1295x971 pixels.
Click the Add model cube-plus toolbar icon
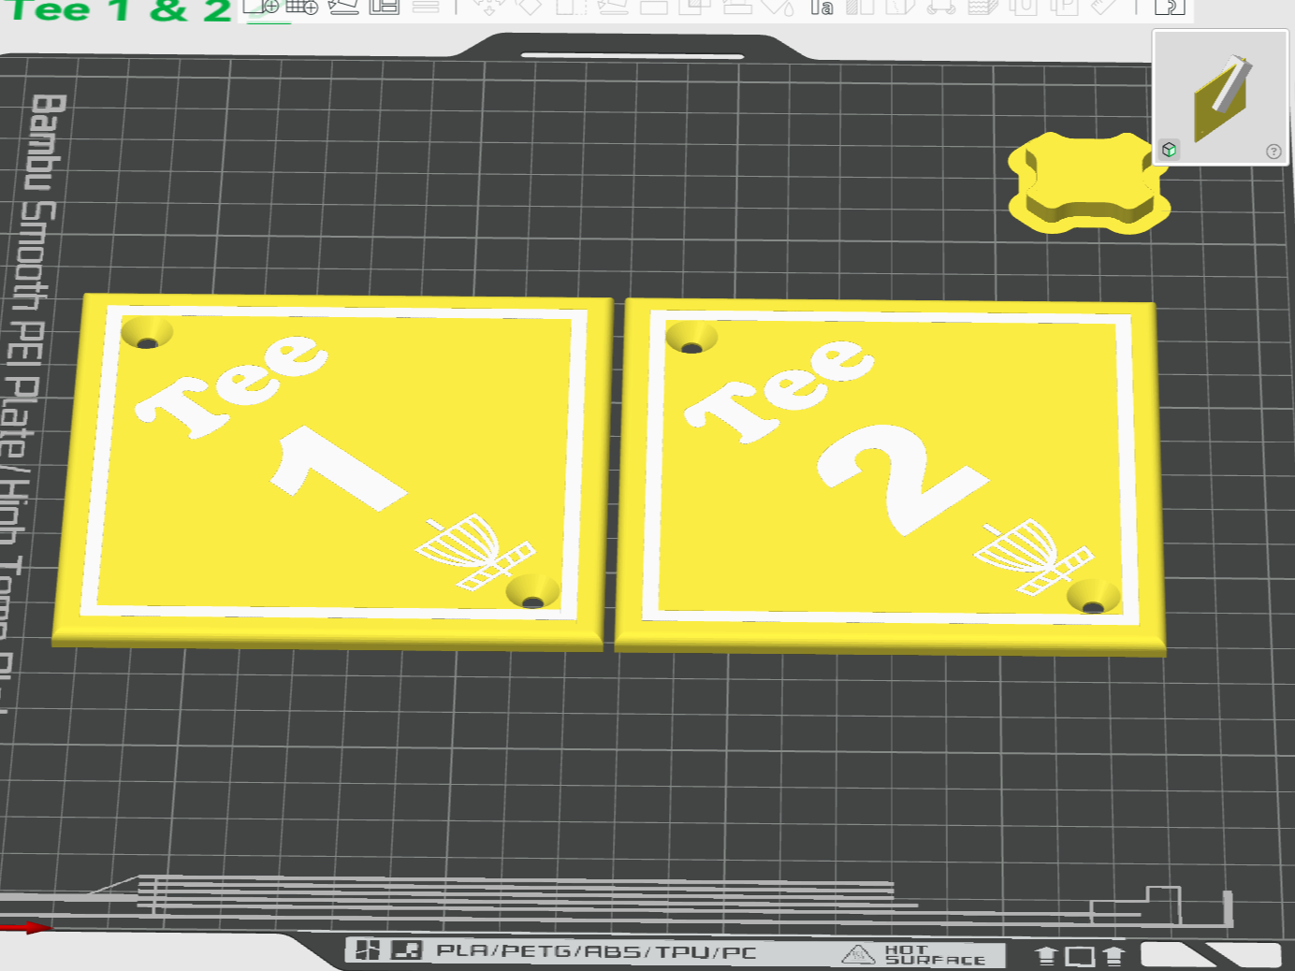260,7
